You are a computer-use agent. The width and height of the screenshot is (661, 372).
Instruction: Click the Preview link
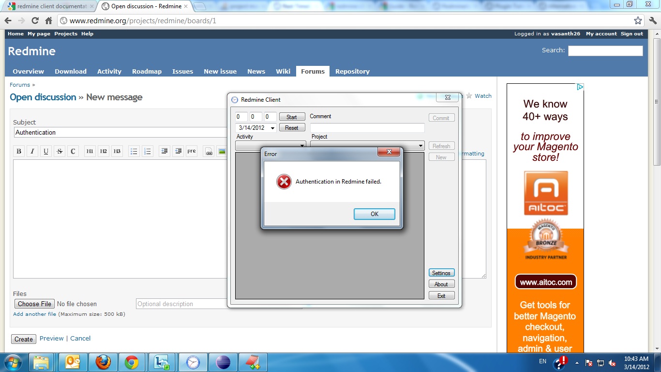(51, 339)
